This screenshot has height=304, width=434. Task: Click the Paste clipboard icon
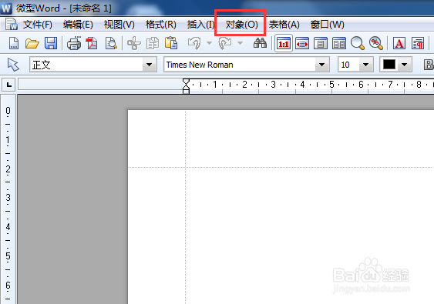(171, 43)
